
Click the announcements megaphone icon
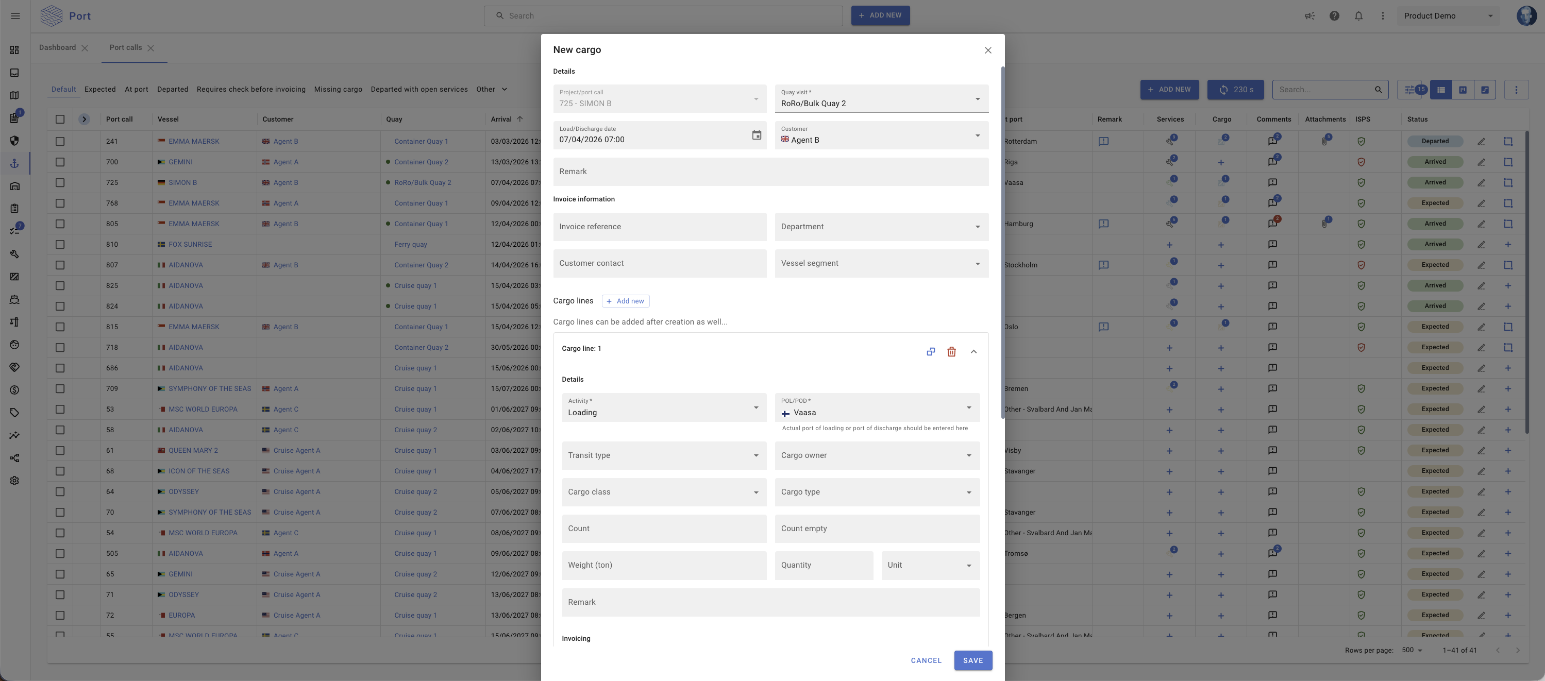(1309, 16)
